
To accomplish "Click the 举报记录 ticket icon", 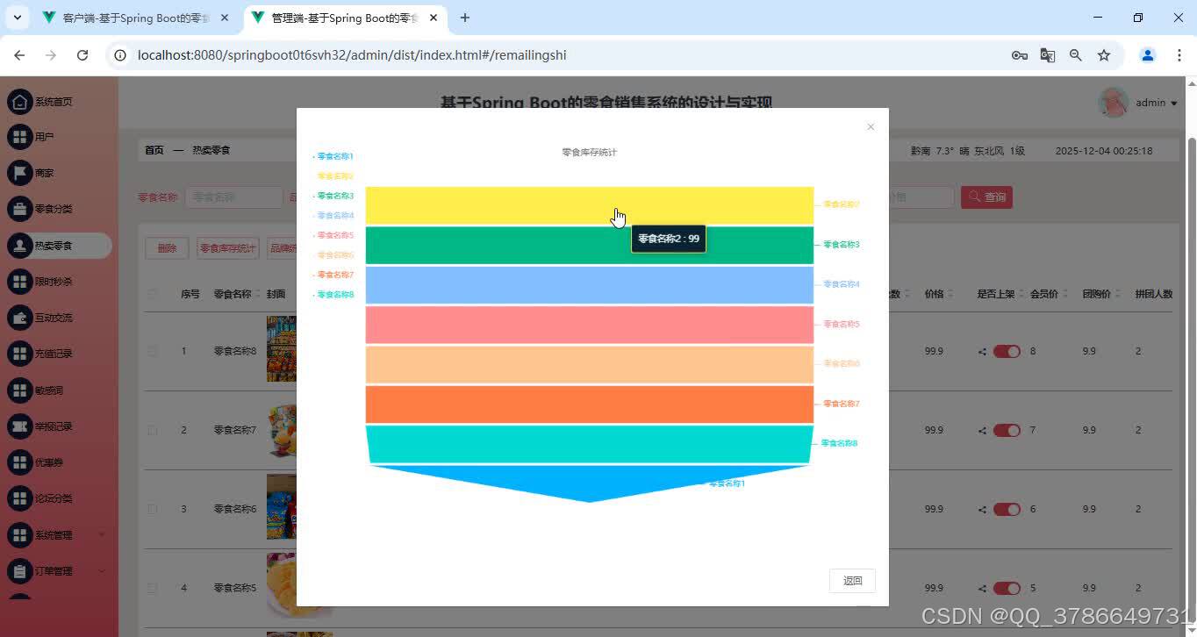I will 19,427.
